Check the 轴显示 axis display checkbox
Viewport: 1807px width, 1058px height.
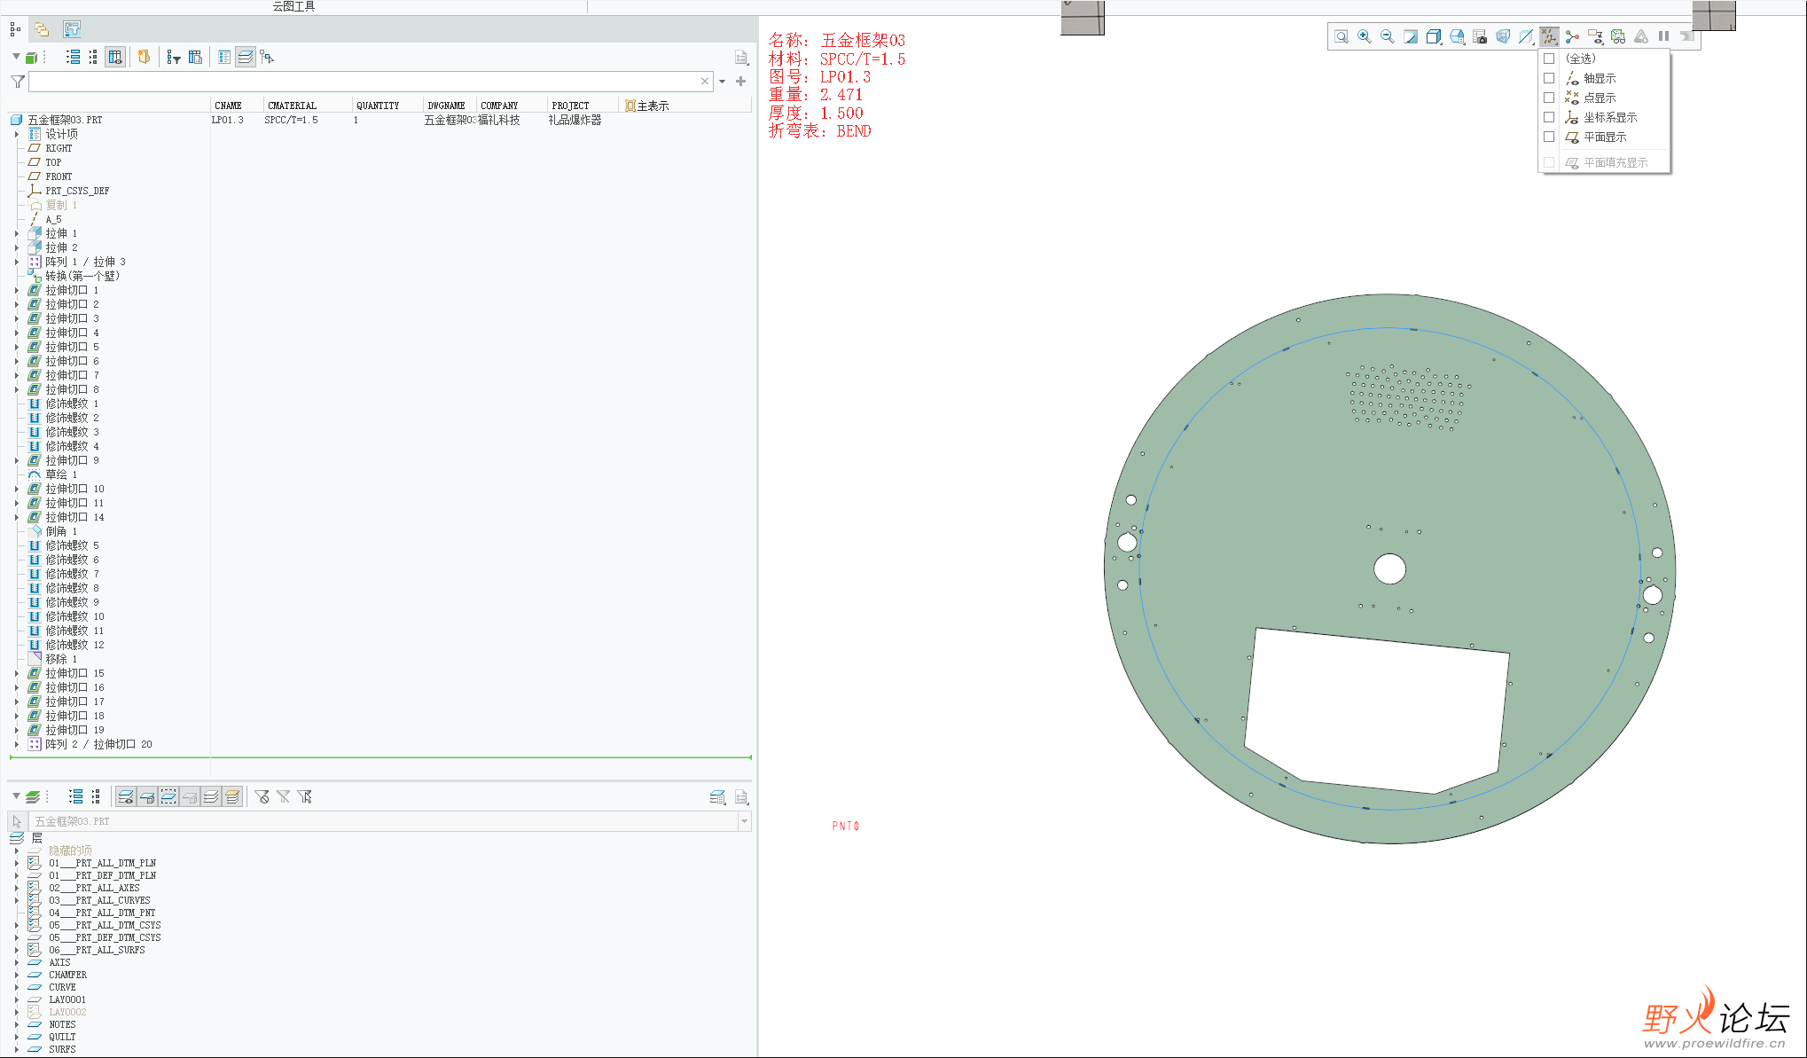pos(1549,78)
